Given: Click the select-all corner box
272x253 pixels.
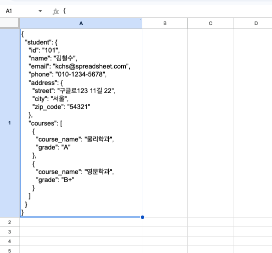Looking at the screenshot, I should (x=9, y=23).
